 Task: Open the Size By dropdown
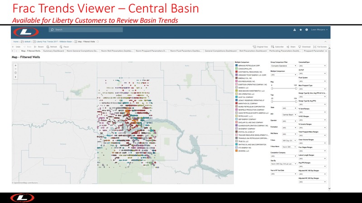click(x=284, y=164)
